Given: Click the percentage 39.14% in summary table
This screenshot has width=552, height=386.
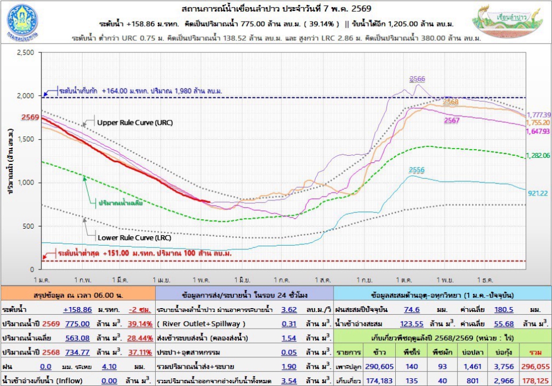Looking at the screenshot, I should click(x=140, y=324).
